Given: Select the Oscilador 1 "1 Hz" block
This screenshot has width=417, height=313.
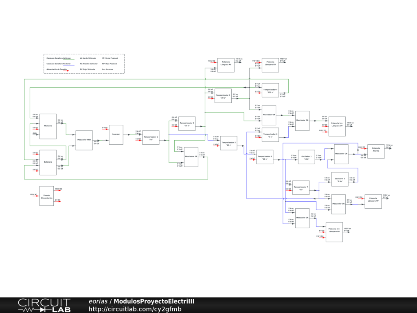Looking at the screenshot, I should pos(307,158).
